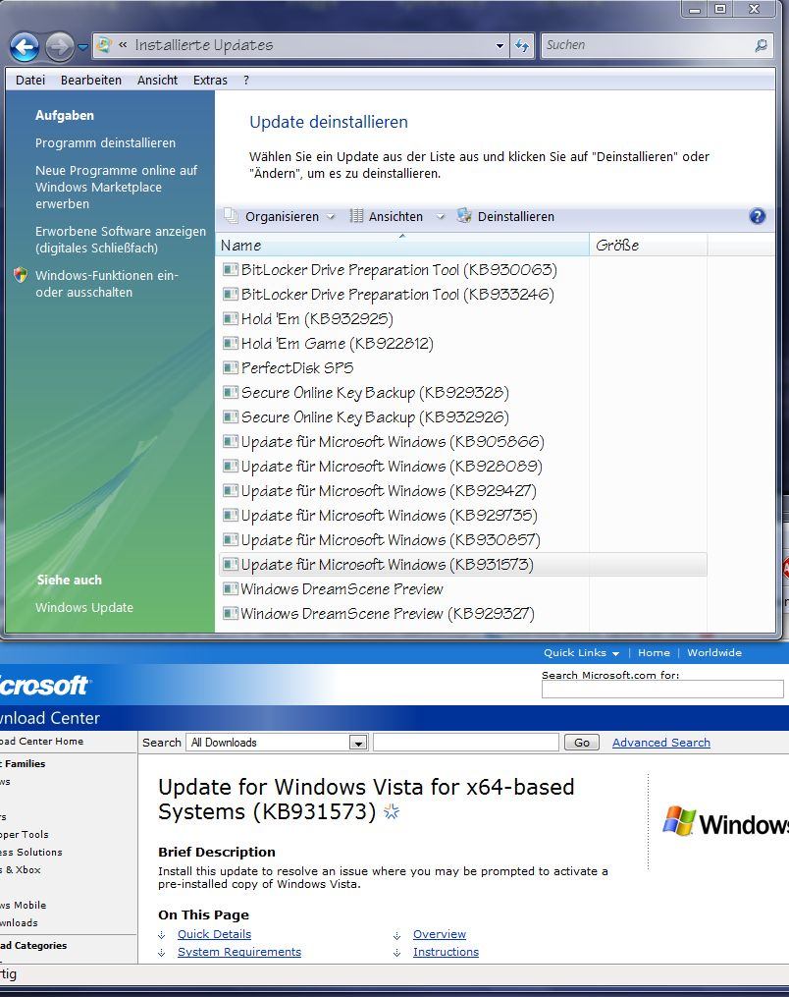Open Quick Links dropdown on Microsoft page
789x997 pixels.
[581, 653]
